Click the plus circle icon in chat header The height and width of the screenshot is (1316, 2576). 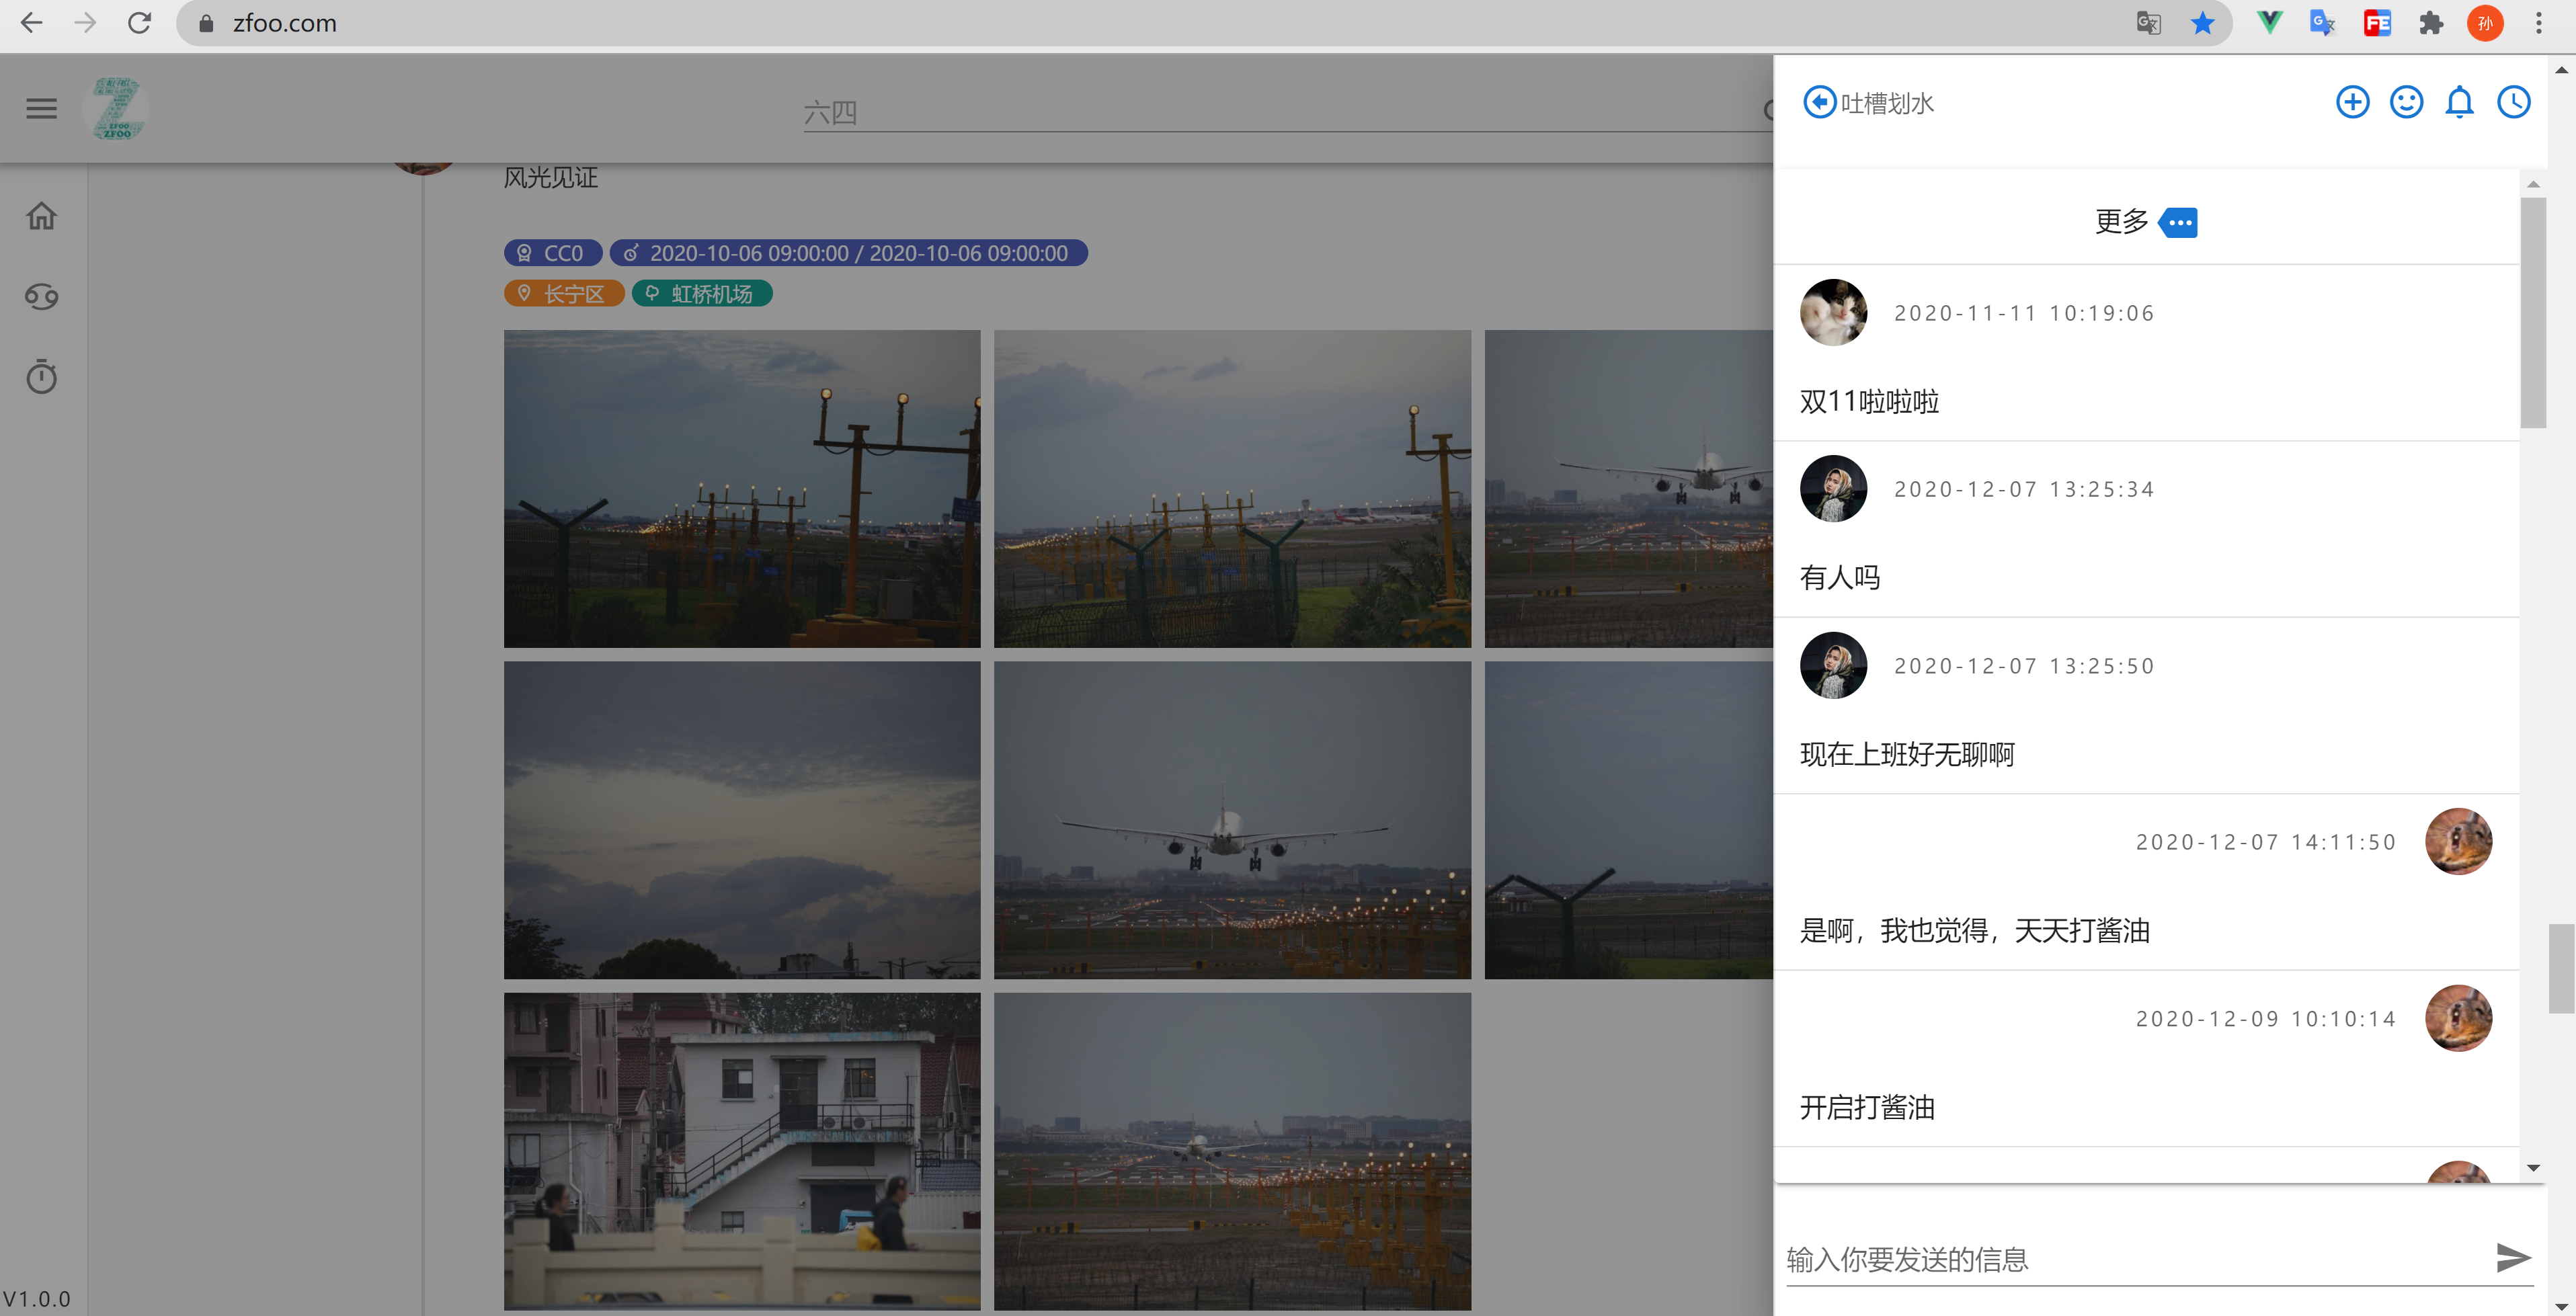pos(2352,102)
